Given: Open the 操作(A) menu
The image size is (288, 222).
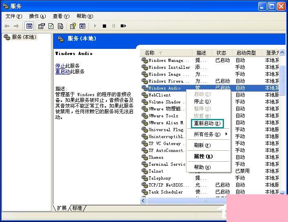Looking at the screenshot, I should tap(38, 16).
